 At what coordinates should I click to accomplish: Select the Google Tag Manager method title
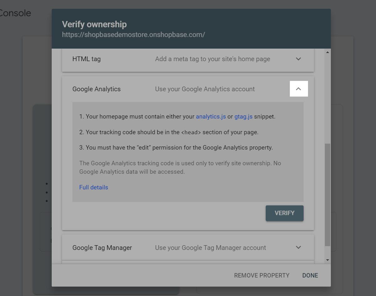coord(102,248)
